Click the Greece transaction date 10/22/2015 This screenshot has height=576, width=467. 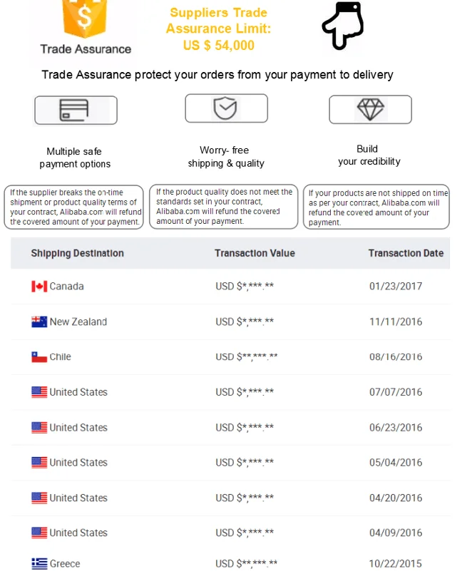[396, 564]
